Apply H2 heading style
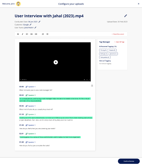The width and height of the screenshot is (142, 165). click(x=32, y=34)
